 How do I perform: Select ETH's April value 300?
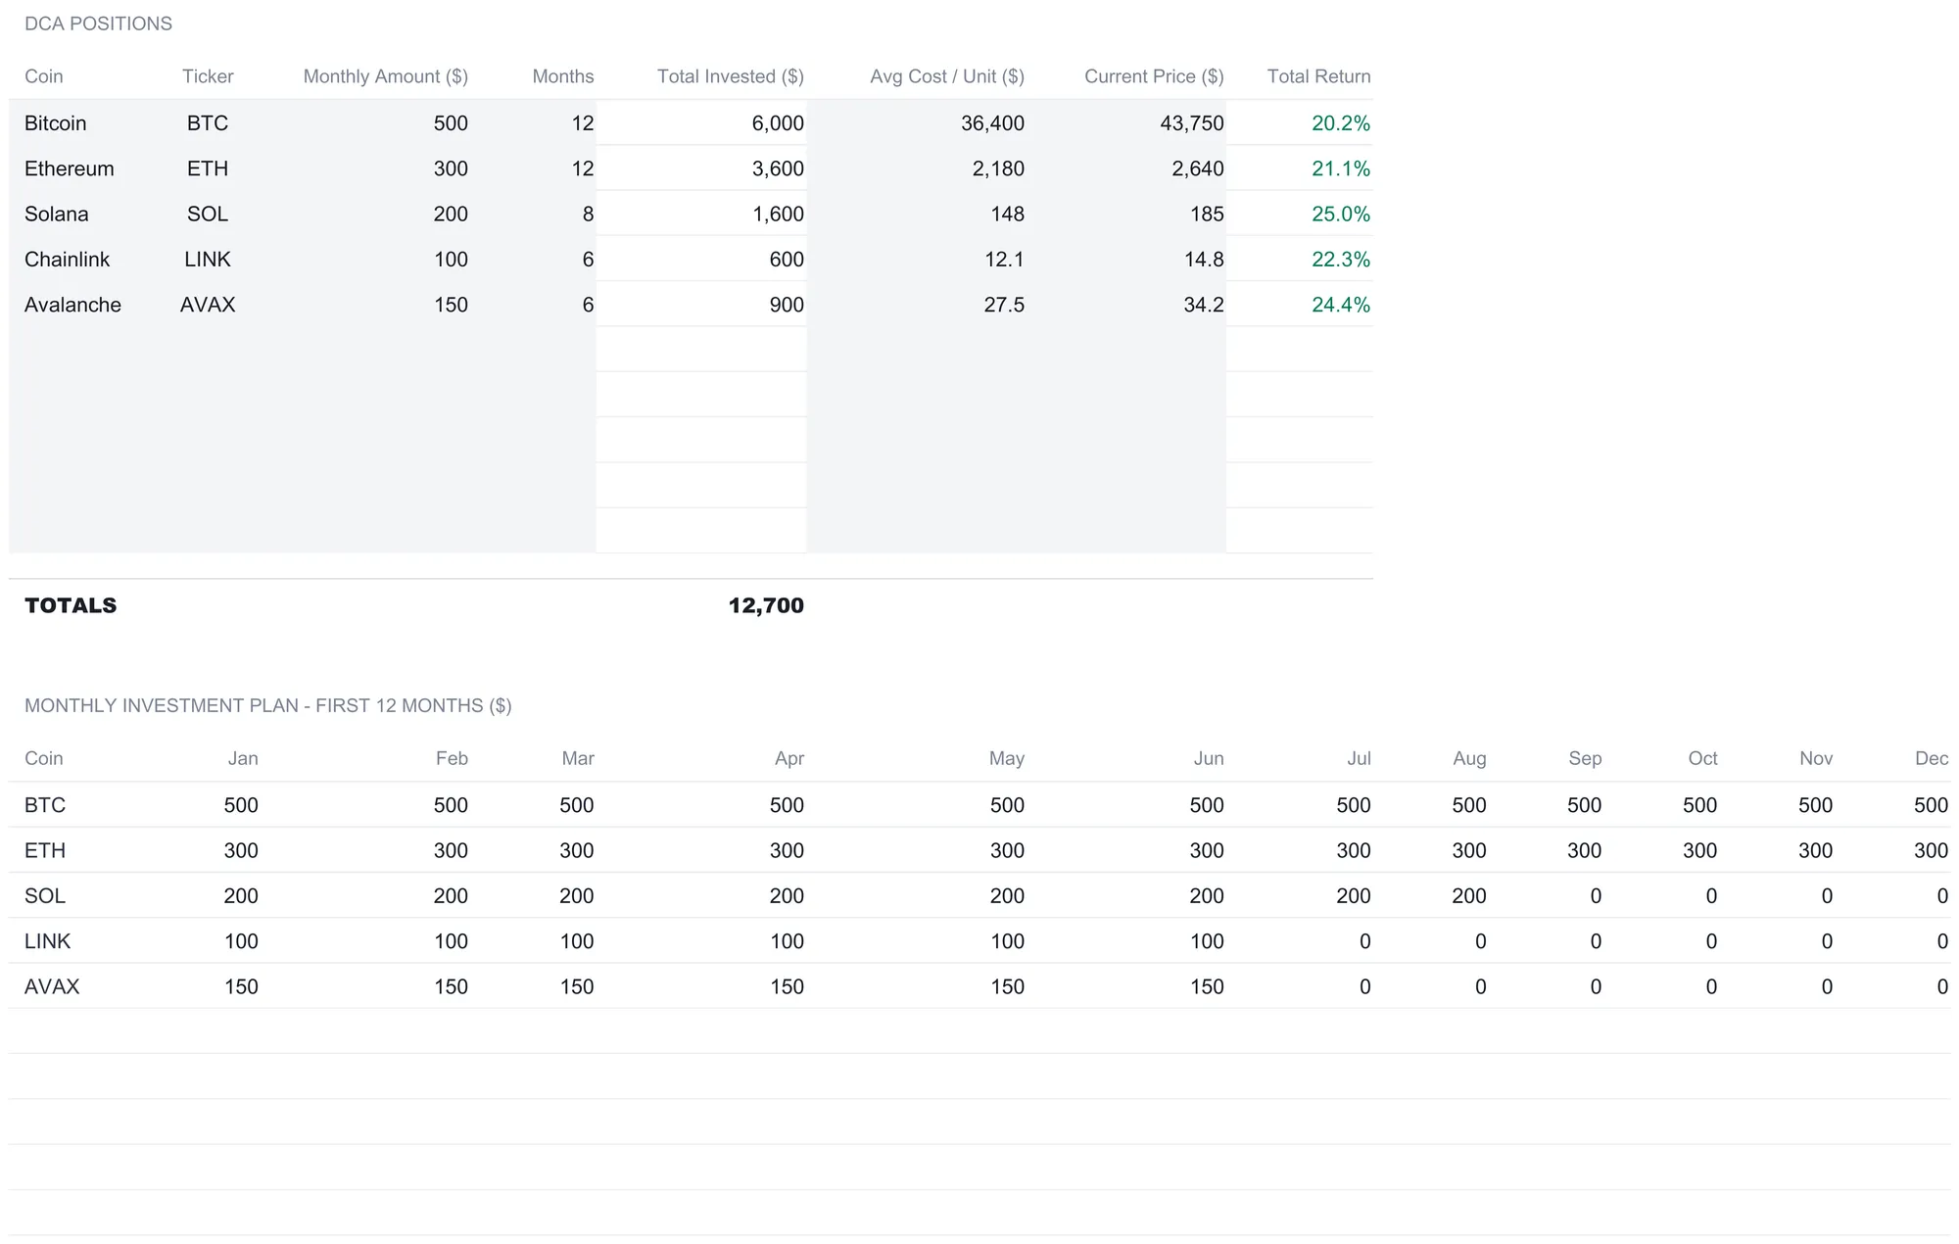(787, 850)
